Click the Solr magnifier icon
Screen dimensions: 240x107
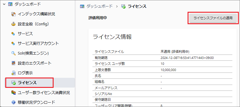coord(14,53)
